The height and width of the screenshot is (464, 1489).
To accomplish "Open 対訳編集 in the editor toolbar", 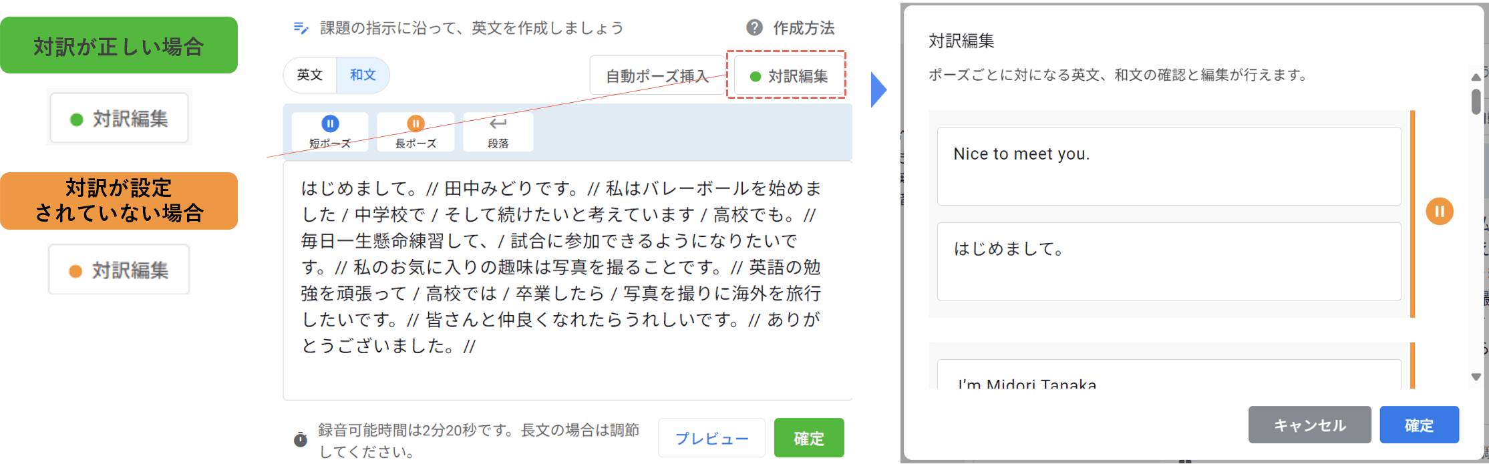I will coord(788,76).
